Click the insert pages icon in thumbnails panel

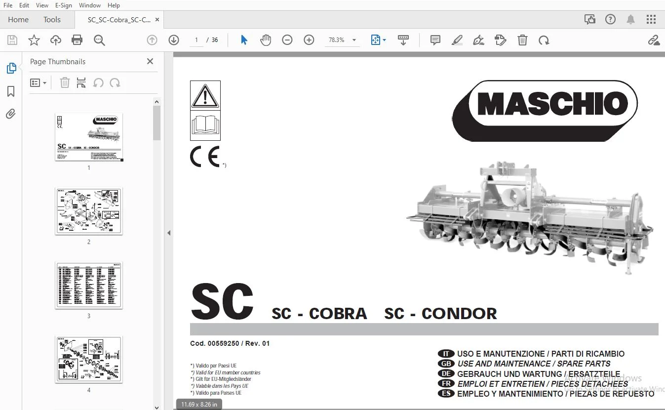tap(81, 83)
